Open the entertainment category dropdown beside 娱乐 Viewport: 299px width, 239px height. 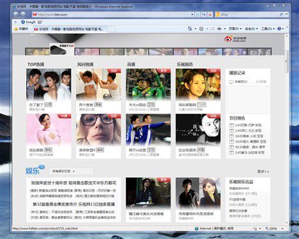point(71,171)
